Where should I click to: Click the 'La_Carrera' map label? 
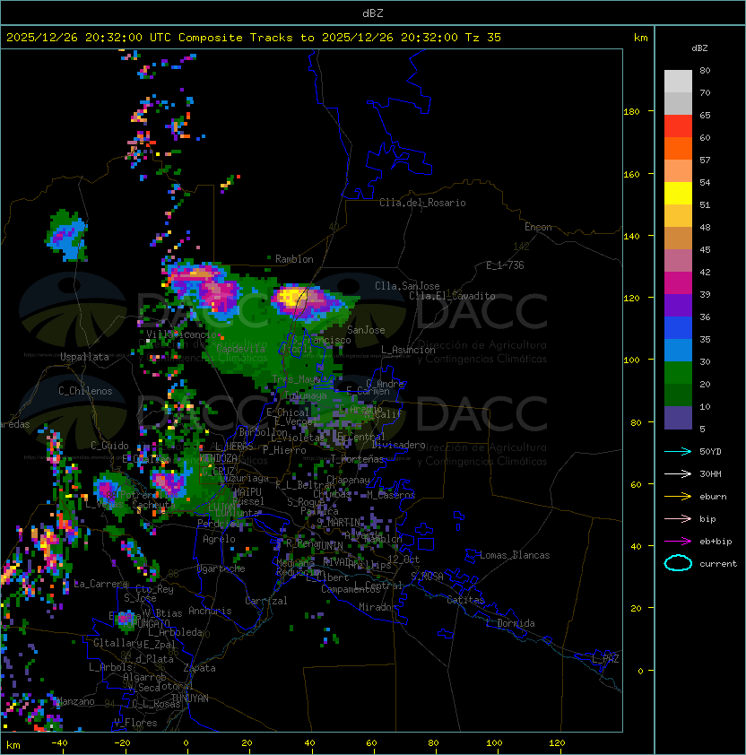pyautogui.click(x=101, y=584)
